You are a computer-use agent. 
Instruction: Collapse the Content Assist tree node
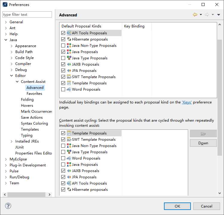(17, 82)
